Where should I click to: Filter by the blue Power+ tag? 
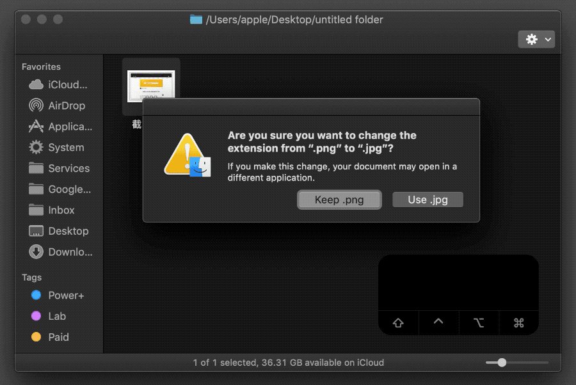(36, 295)
